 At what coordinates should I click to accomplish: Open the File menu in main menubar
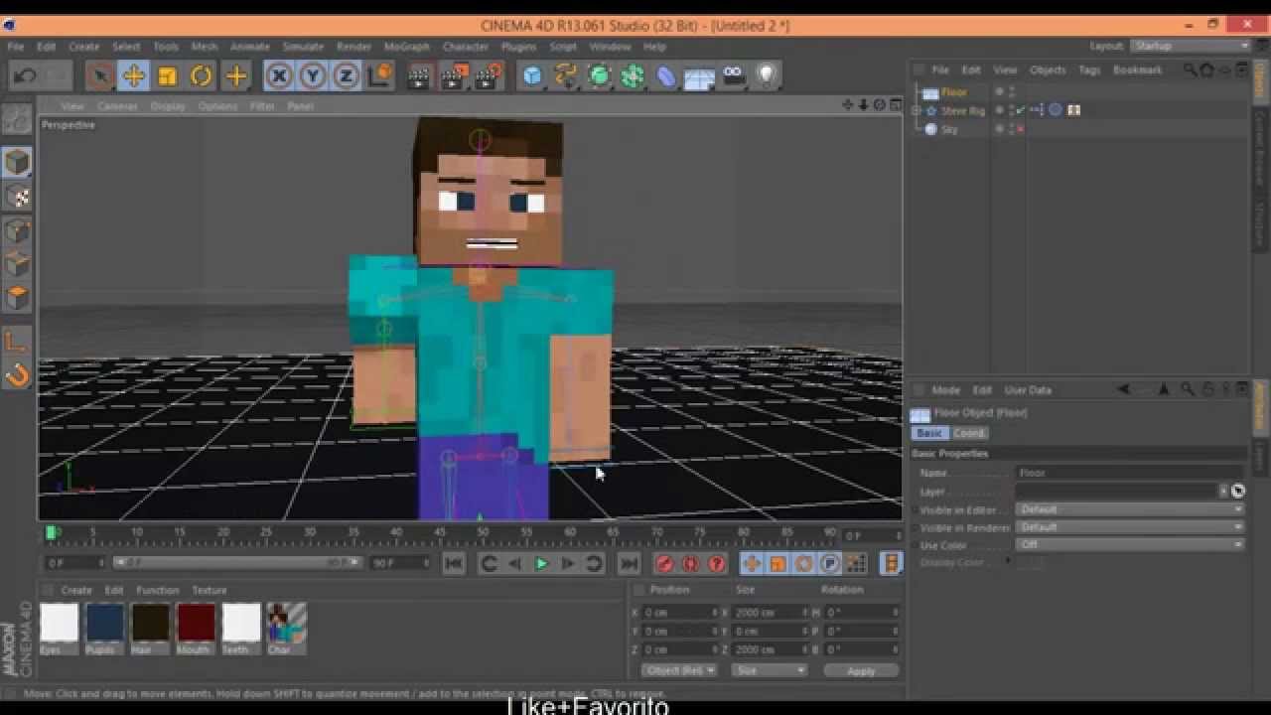16,47
